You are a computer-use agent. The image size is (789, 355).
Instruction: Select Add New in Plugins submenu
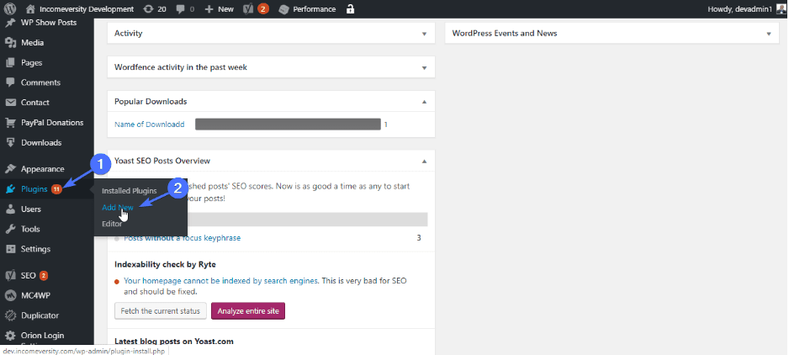(118, 208)
